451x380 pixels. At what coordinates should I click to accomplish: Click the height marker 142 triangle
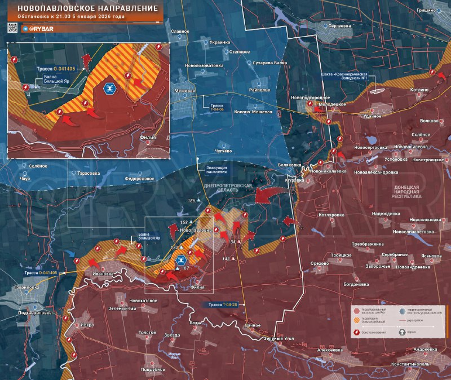(233, 259)
